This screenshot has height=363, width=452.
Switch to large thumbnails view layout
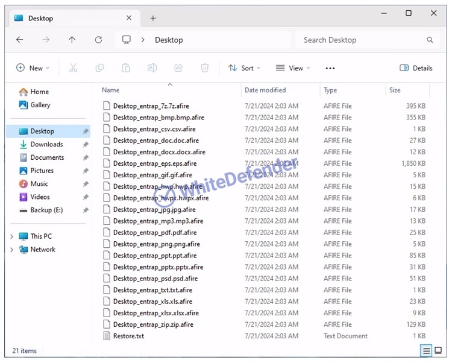[x=439, y=350]
